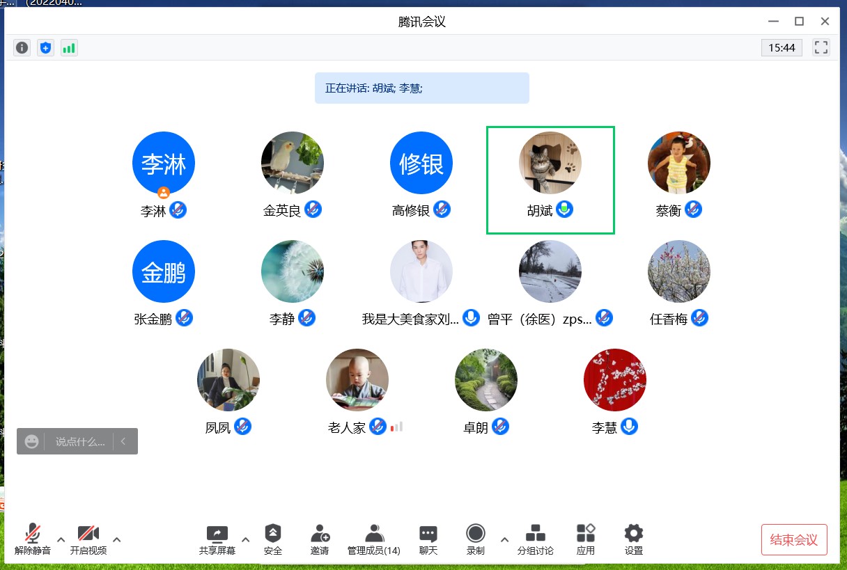Click 李慧's unmuted microphone icon
Viewport: 847px width, 570px height.
point(630,427)
